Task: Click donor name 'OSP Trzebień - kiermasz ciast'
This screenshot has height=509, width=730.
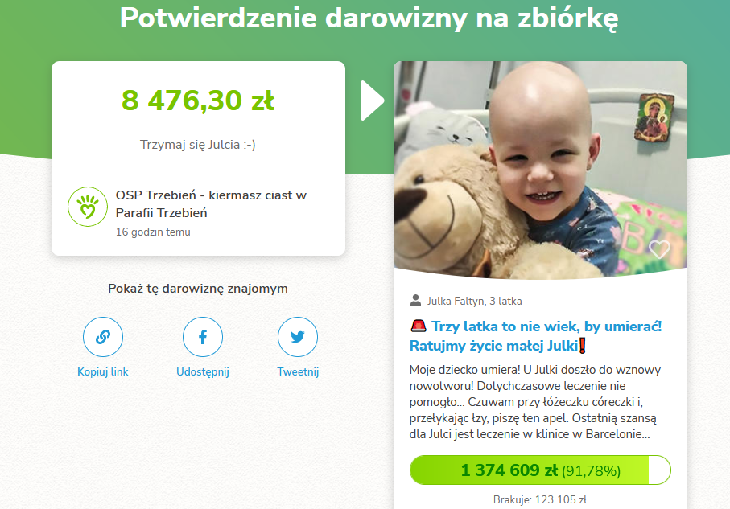Action: pos(211,203)
